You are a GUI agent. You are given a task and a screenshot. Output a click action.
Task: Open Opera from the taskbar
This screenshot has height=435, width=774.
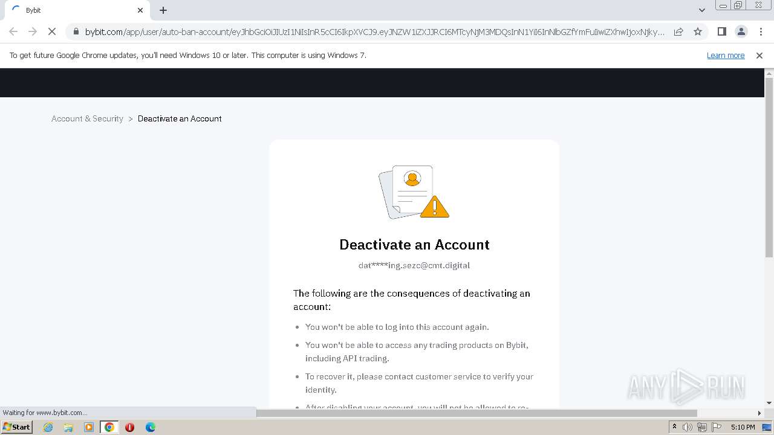coord(129,427)
